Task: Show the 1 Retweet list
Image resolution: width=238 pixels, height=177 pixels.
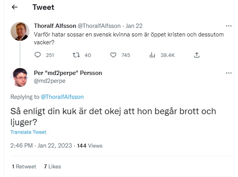Action: pos(24,166)
